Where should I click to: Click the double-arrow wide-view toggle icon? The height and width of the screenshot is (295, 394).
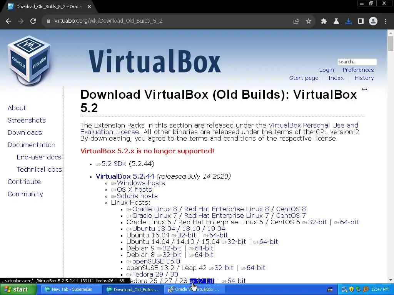(x=364, y=89)
